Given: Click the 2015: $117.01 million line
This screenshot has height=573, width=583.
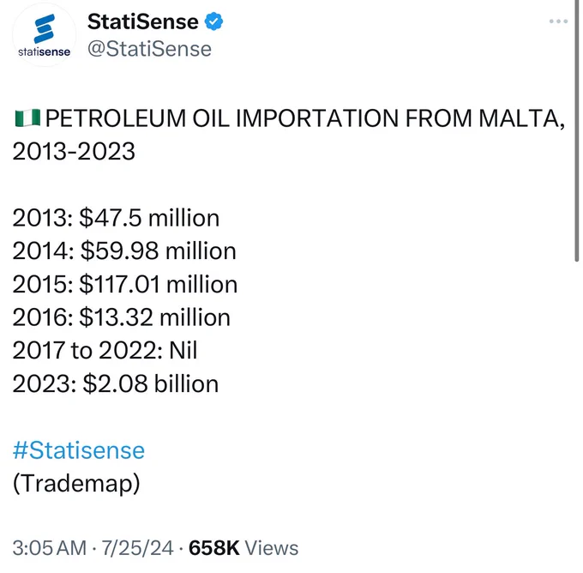Looking at the screenshot, I should click(125, 284).
